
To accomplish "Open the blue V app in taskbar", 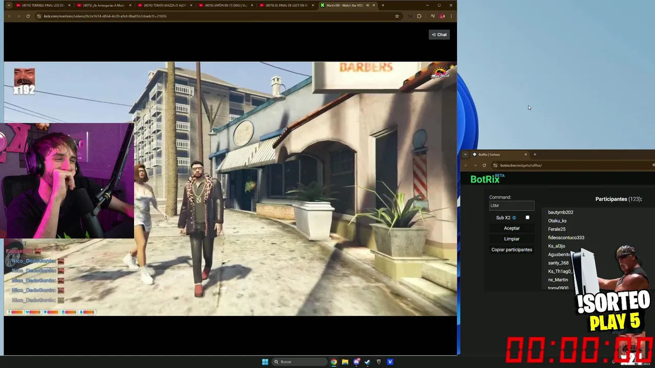I will [390, 362].
